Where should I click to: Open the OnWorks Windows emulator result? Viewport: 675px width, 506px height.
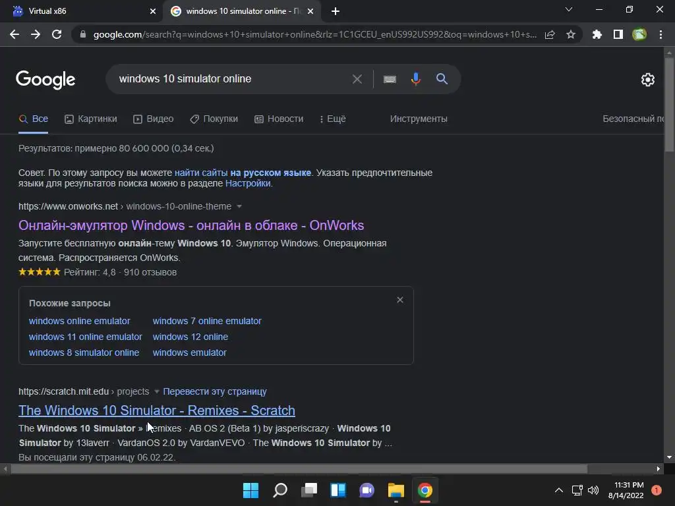(191, 225)
